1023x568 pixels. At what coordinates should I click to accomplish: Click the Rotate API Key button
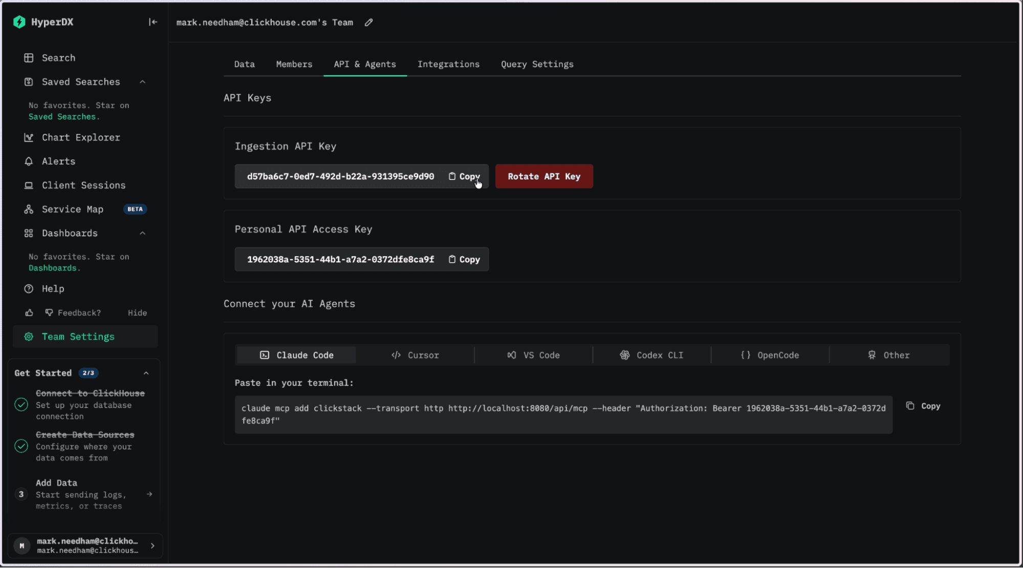click(x=544, y=176)
